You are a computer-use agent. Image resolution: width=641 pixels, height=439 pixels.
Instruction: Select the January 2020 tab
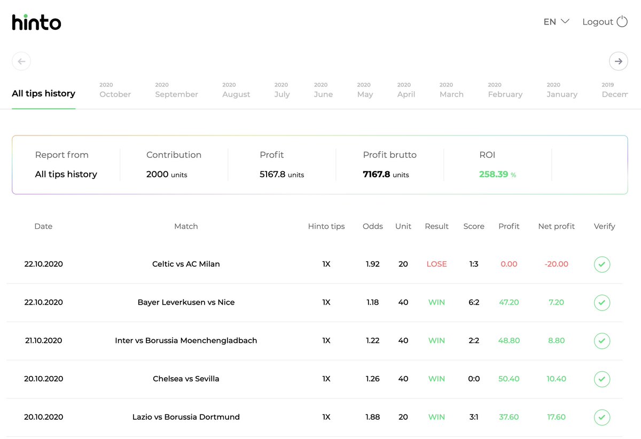(562, 90)
